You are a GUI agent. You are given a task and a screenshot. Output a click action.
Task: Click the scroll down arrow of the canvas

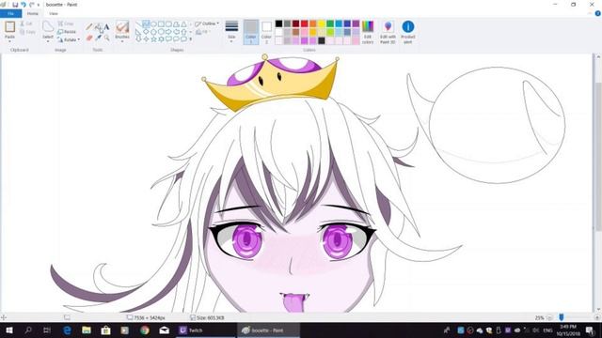pyautogui.click(x=598, y=309)
